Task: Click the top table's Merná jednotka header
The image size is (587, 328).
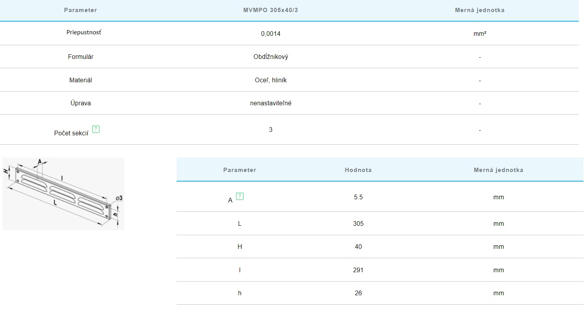Action: 480,10
